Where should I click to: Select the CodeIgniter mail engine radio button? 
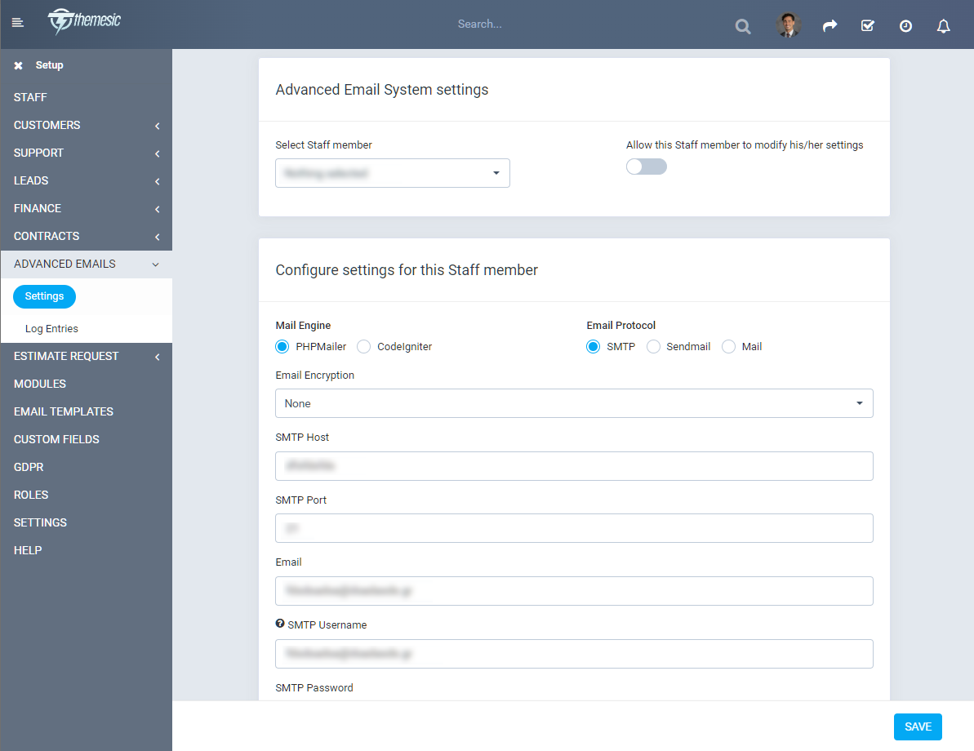pos(363,346)
